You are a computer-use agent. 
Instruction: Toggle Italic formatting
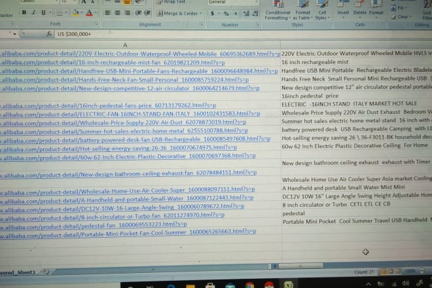tap(33, 12)
